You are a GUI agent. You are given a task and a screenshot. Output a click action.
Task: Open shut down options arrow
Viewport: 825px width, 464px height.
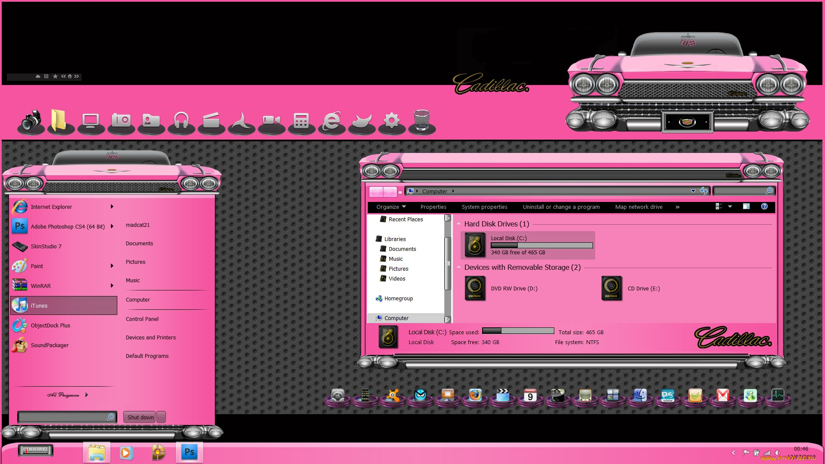[161, 417]
